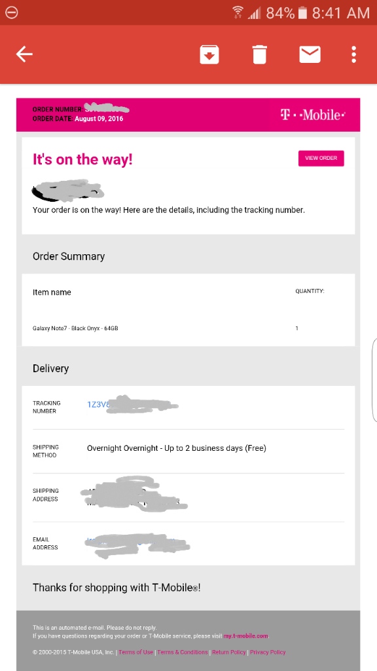This screenshot has height=671, width=377.
Task: Tap the battery indicator in status bar
Action: (x=302, y=13)
